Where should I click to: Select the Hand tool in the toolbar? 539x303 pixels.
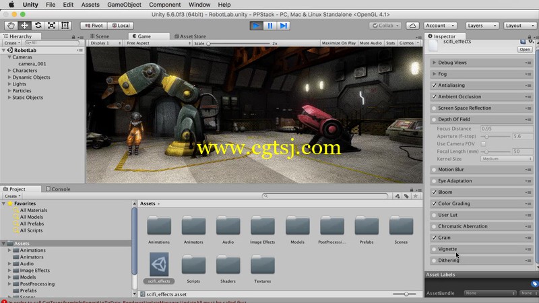coord(11,26)
